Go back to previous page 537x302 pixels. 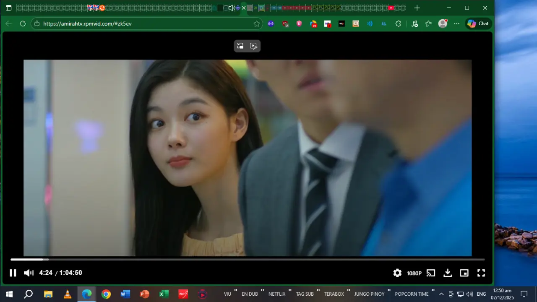click(x=8, y=23)
